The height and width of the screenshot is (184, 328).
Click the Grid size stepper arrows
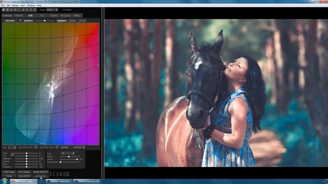(15, 147)
